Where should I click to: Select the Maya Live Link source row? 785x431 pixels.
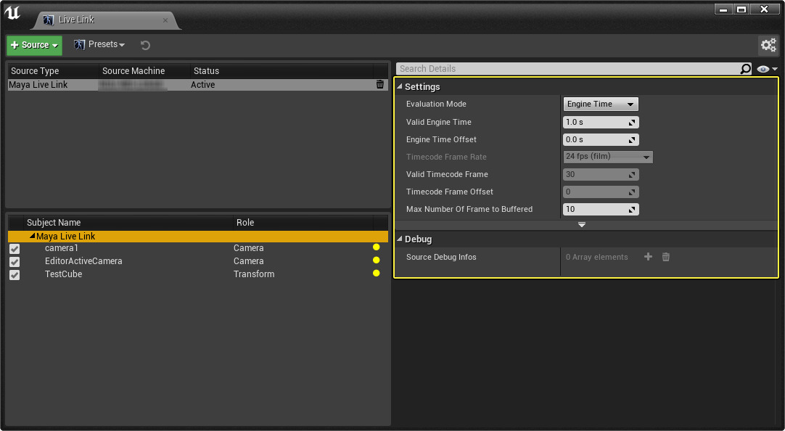(198, 85)
